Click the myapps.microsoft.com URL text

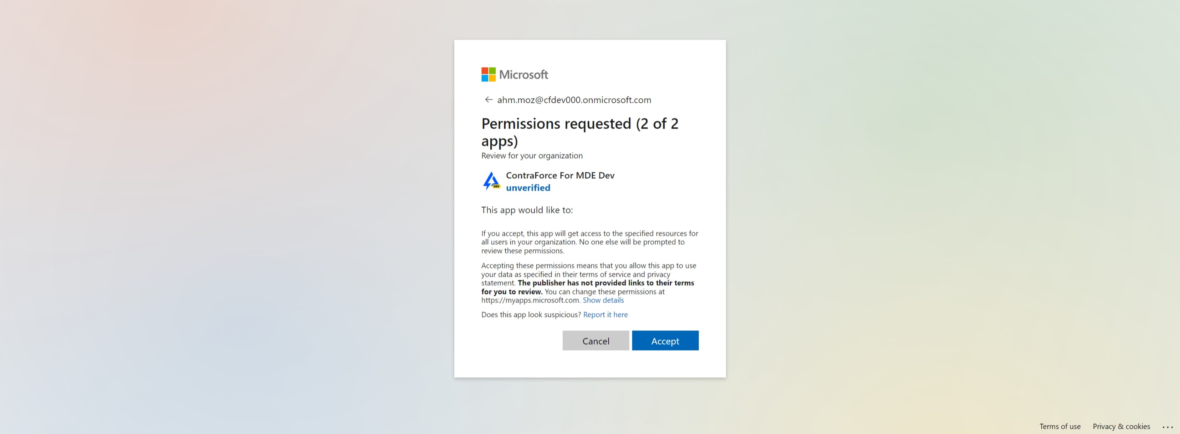click(x=531, y=300)
